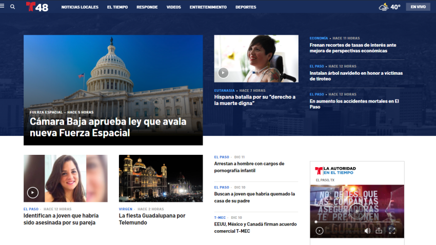The height and width of the screenshot is (245, 436).
Task: Click play in weather video player
Action: coord(320,231)
